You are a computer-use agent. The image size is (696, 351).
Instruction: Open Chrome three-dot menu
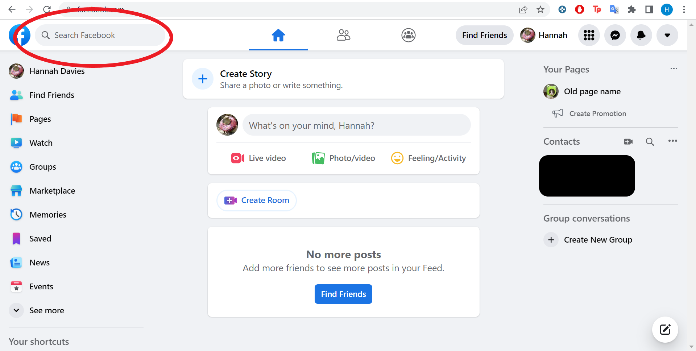point(684,9)
